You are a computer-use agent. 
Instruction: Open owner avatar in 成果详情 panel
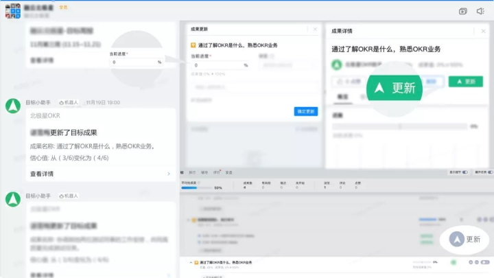point(337,65)
